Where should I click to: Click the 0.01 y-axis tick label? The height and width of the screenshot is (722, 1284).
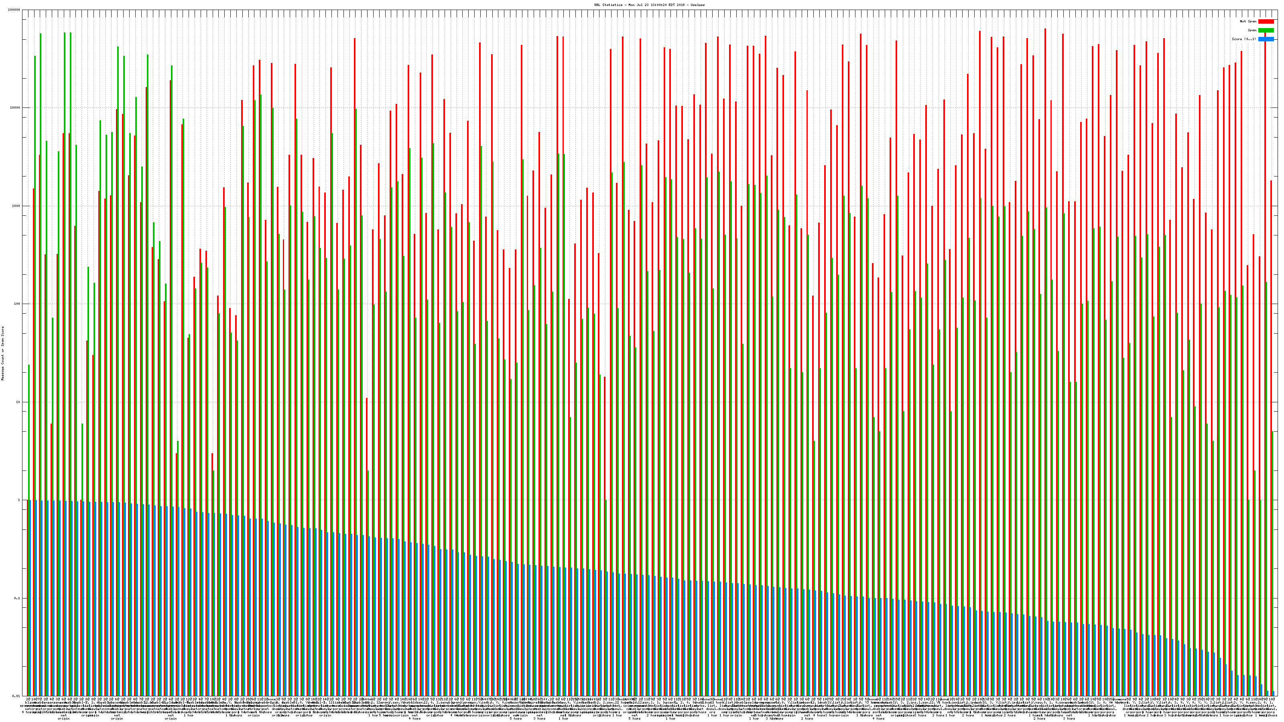tap(16, 696)
